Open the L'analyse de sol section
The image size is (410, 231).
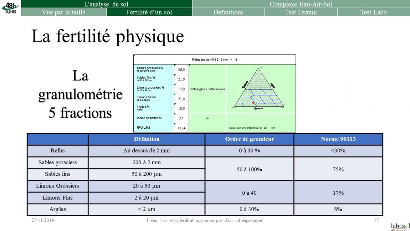(106, 4)
